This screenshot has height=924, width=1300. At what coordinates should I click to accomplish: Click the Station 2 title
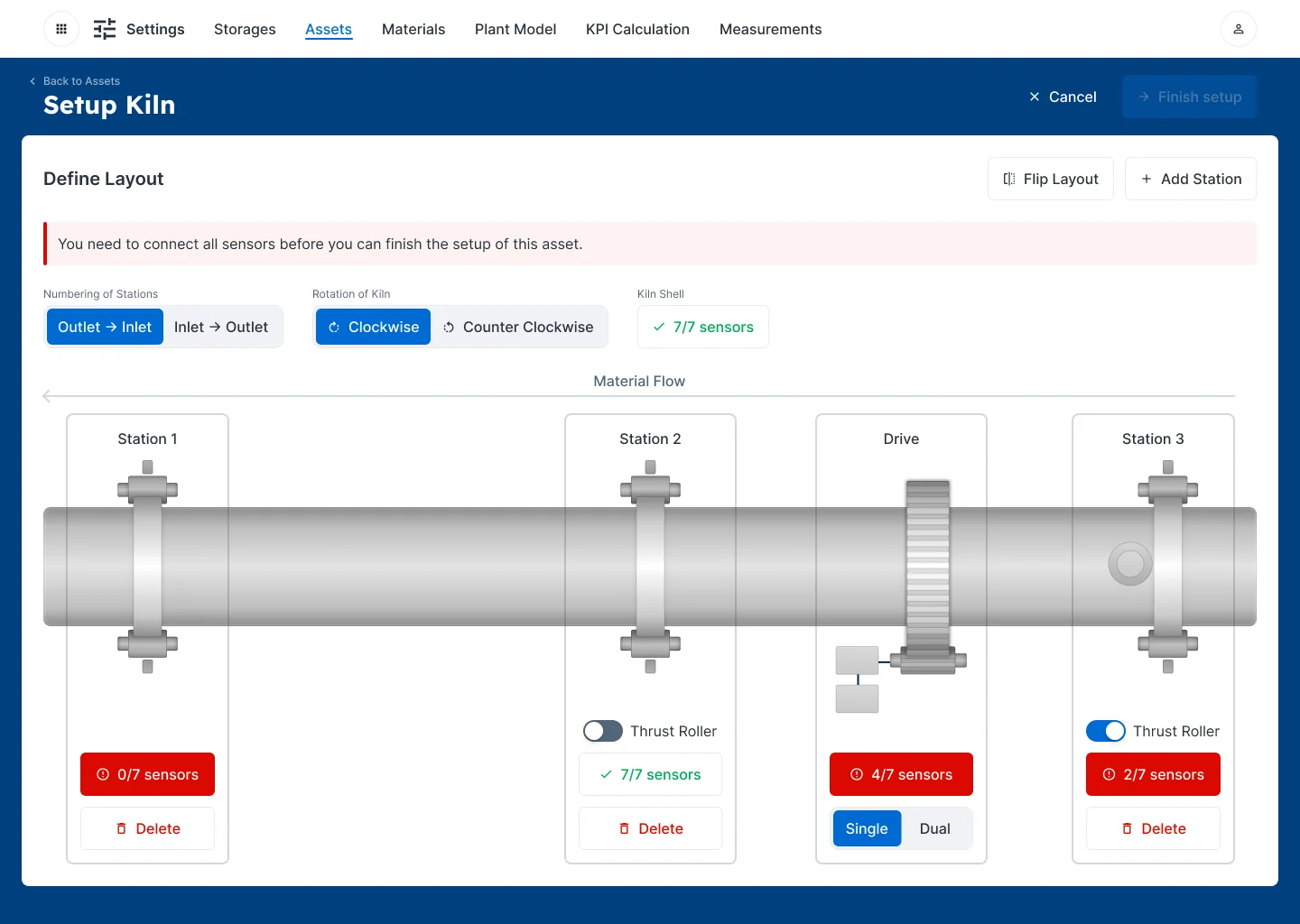650,439
